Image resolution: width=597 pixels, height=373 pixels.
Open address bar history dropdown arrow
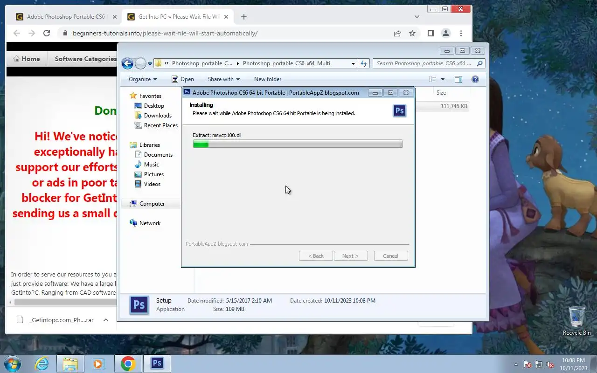(353, 63)
